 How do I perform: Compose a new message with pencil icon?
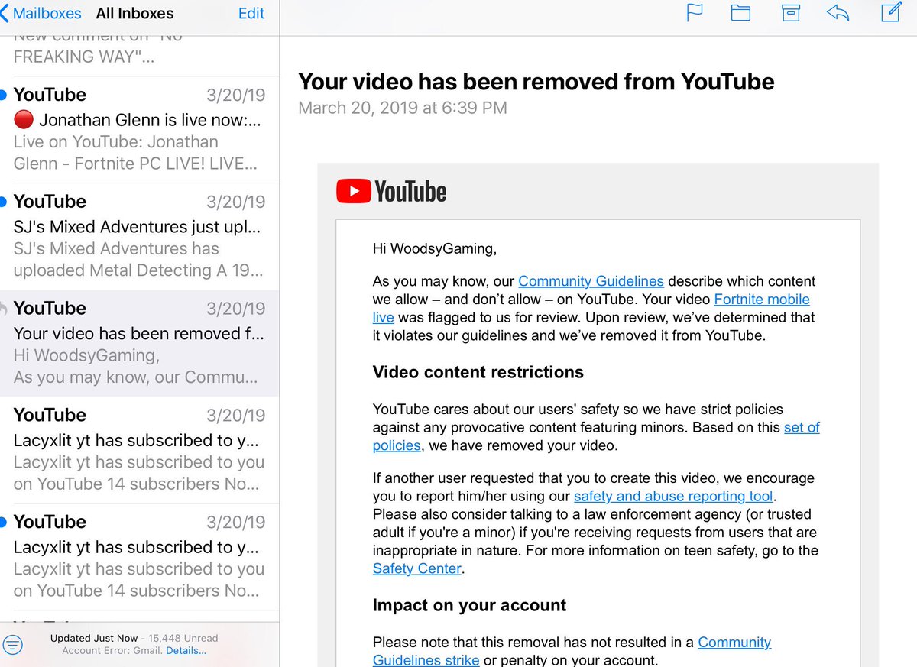pos(891,12)
